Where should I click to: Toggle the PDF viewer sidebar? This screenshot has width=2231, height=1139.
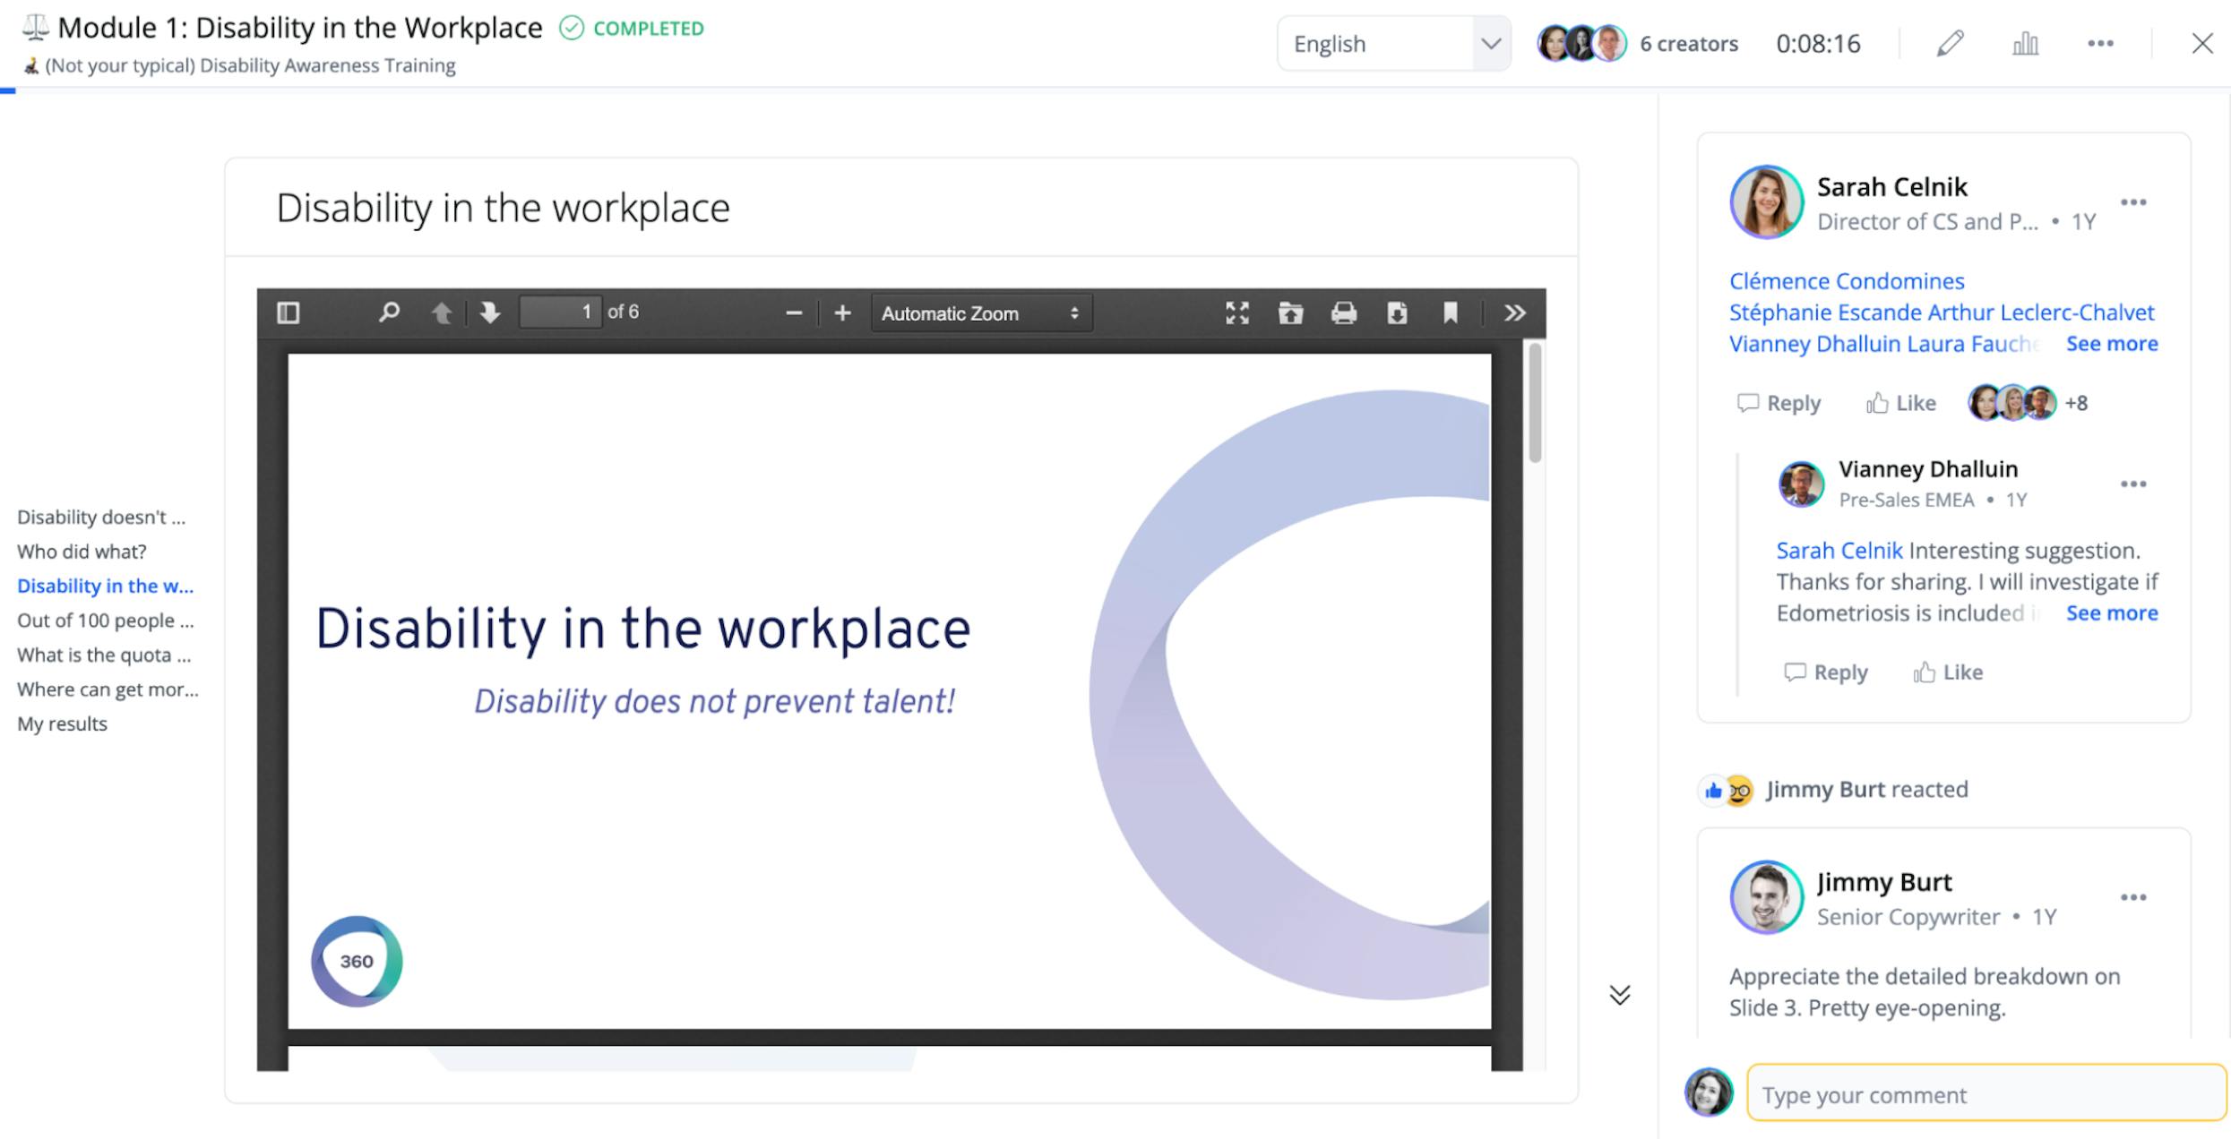(x=289, y=313)
